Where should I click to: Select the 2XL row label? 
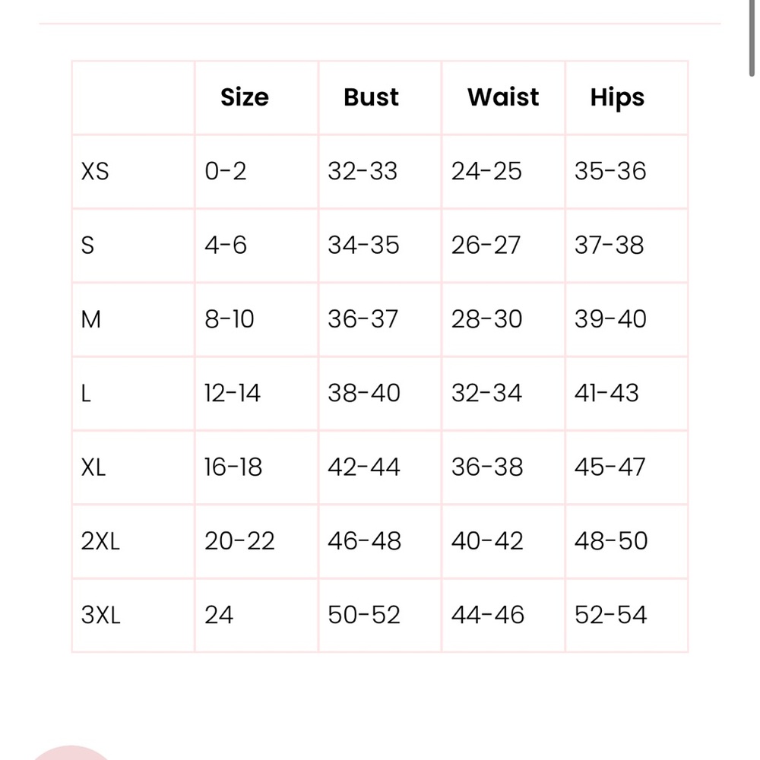100,541
